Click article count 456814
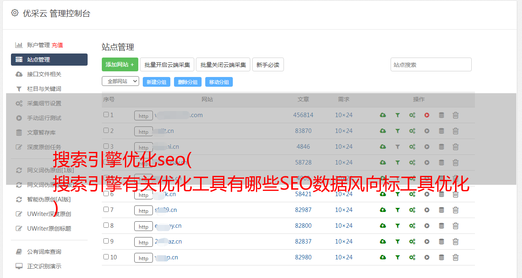 pyautogui.click(x=303, y=115)
